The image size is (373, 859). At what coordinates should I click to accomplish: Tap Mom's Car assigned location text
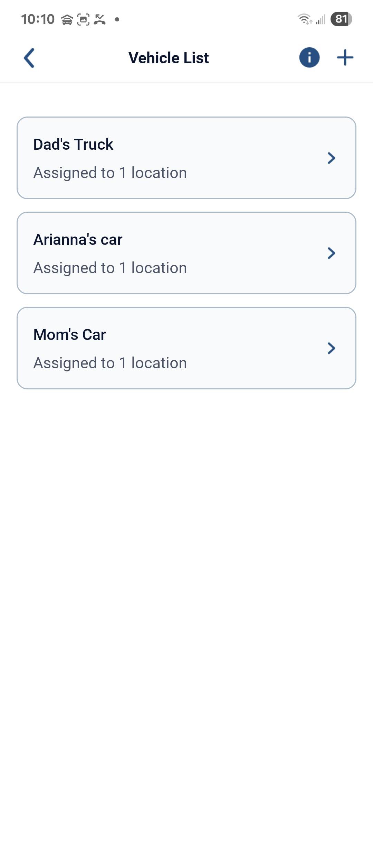[110, 363]
